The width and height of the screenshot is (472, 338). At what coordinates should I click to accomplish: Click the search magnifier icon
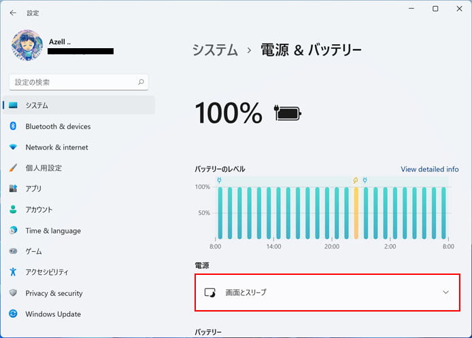pos(141,81)
